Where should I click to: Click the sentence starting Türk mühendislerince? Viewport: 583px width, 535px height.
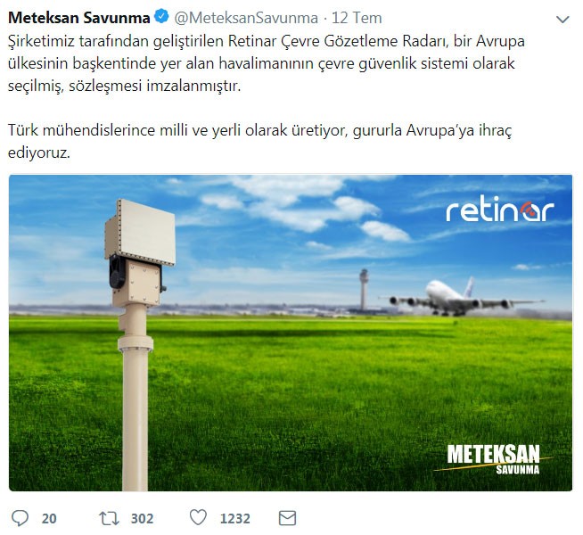click(260, 141)
